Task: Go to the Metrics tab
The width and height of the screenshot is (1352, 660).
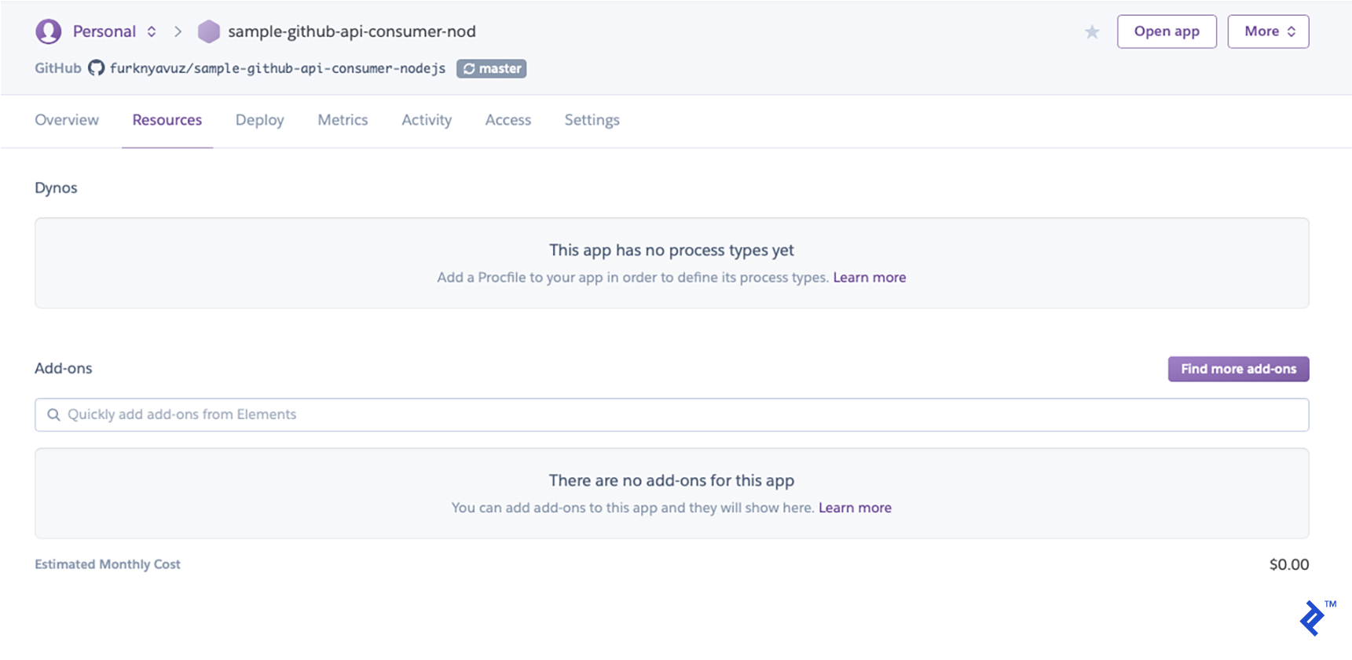Action: coord(343,120)
